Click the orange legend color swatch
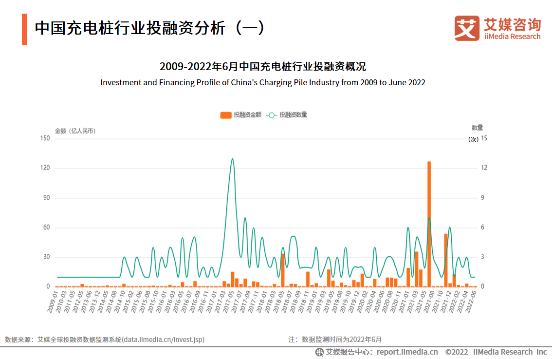 tap(226, 115)
